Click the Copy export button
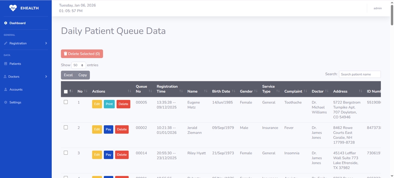The width and height of the screenshot is (394, 178). 82,75
